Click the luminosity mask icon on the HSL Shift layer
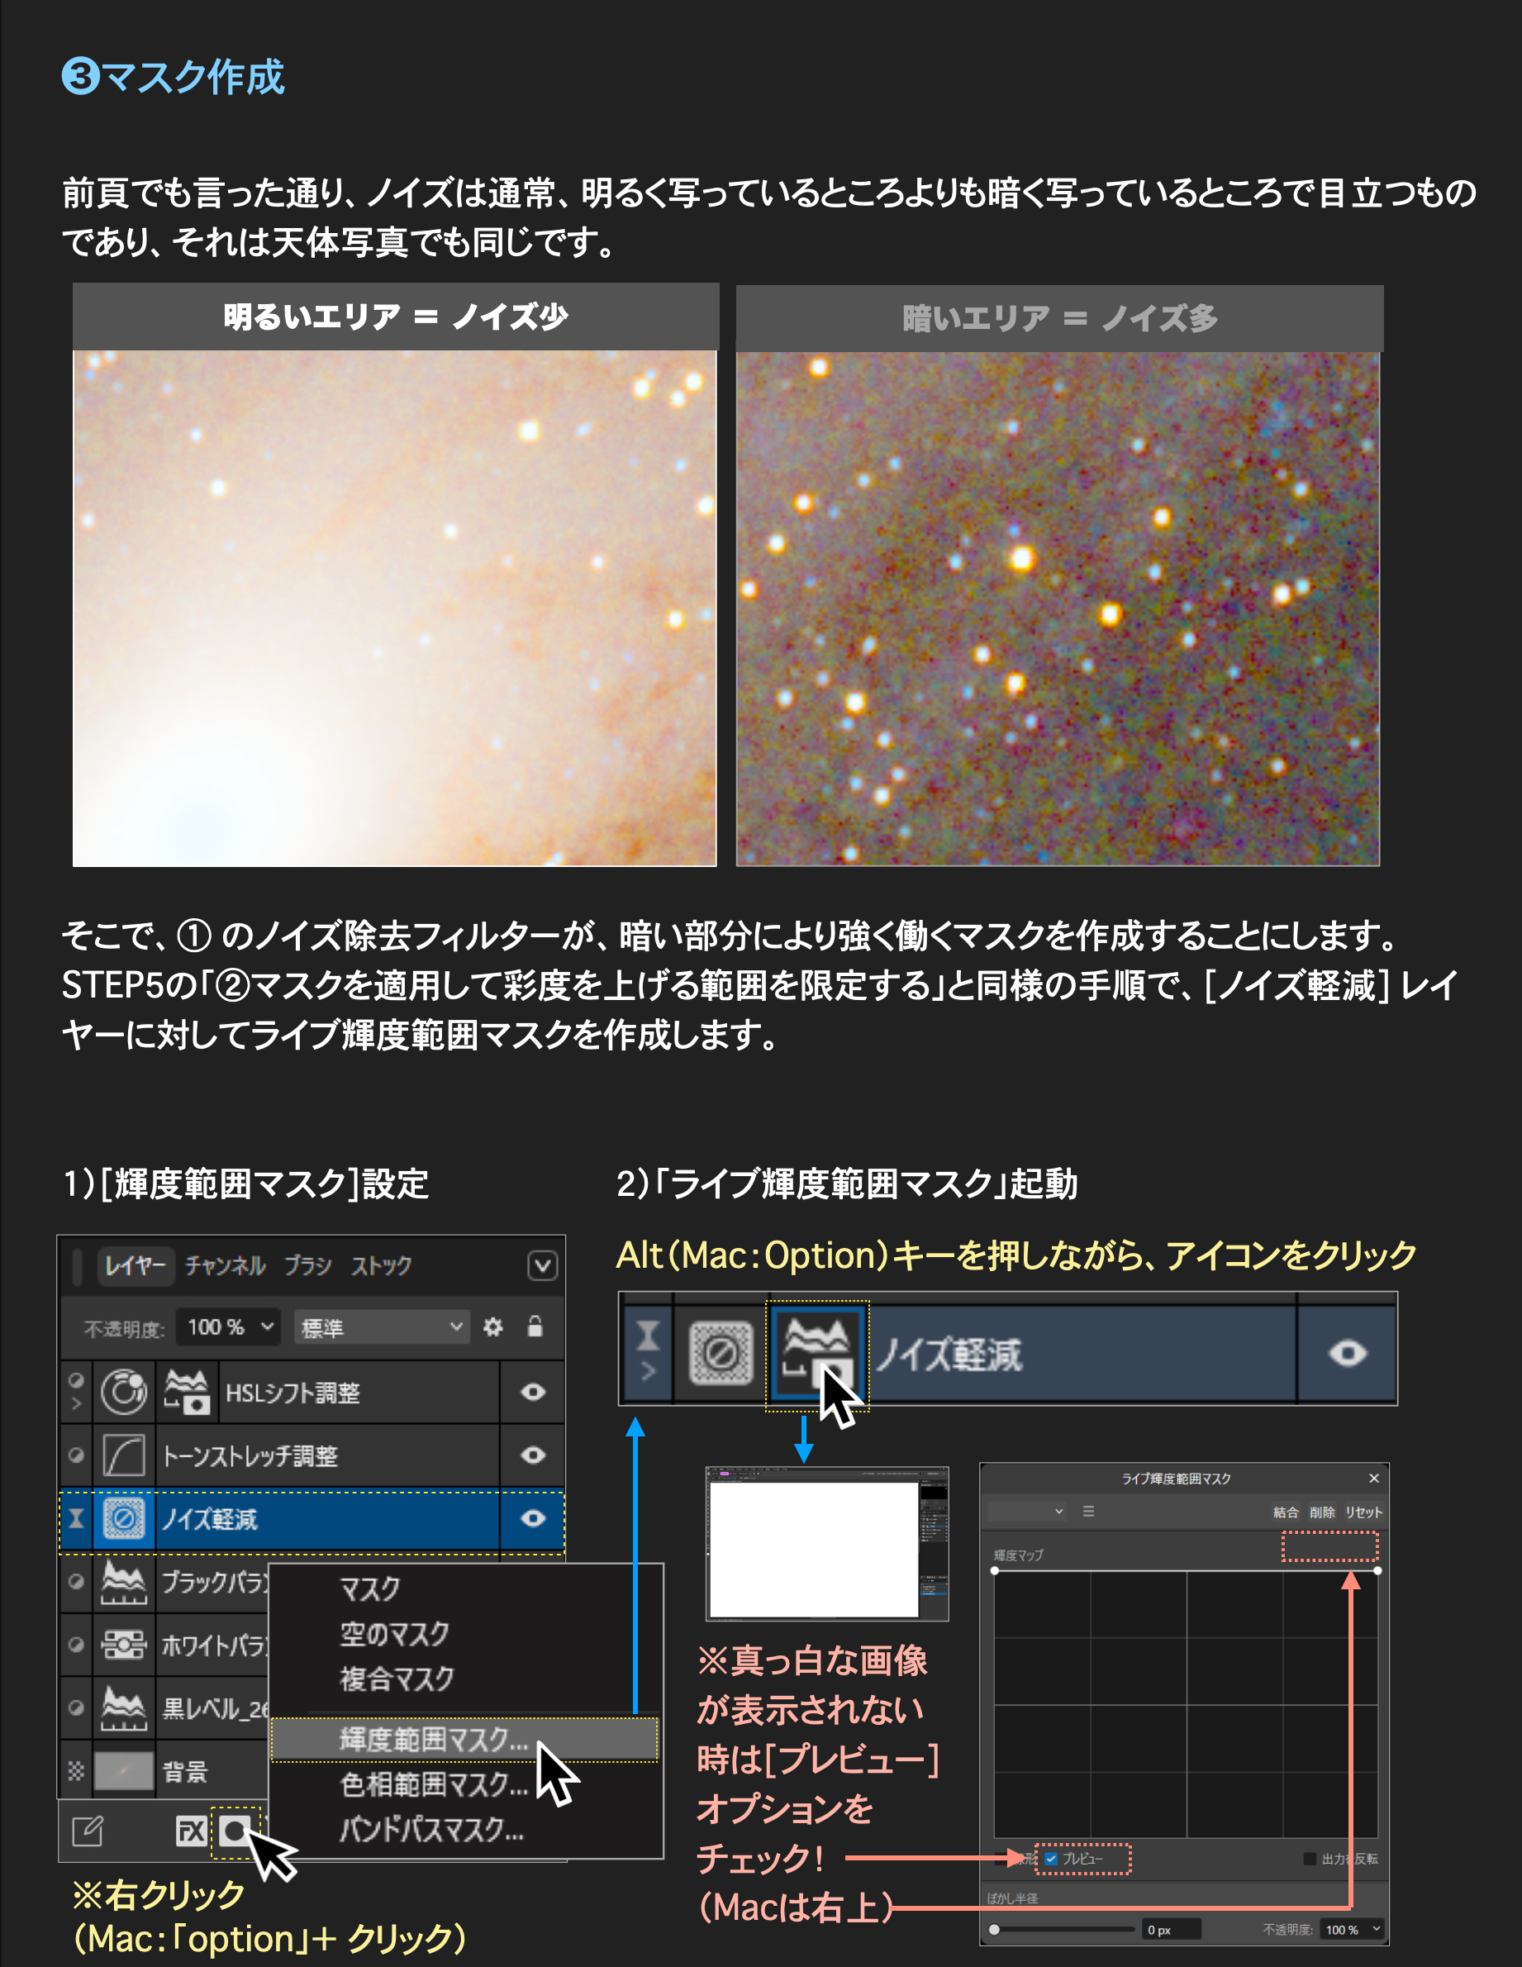The image size is (1522, 1967). click(188, 1393)
